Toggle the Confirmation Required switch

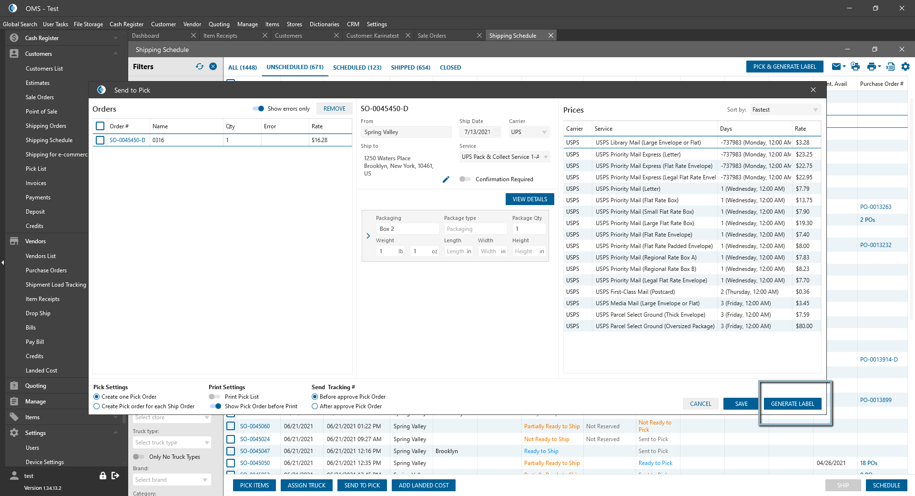coord(465,179)
